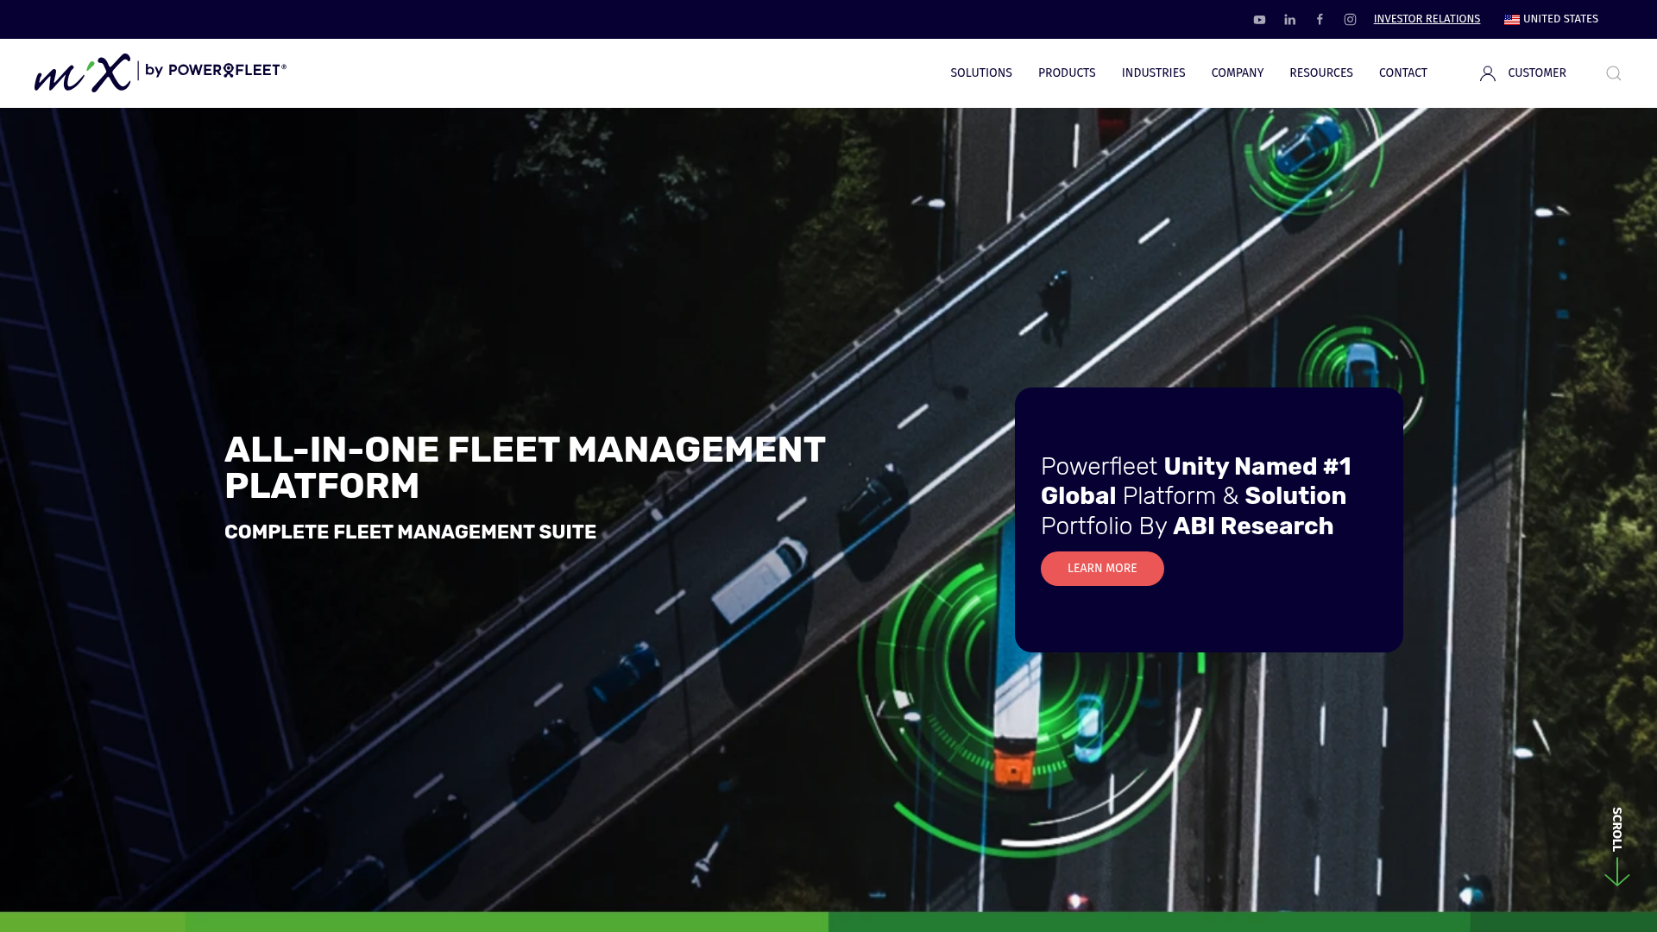Screen dimensions: 1657x932
Task: Click the LEARN MORE button
Action: (x=1102, y=569)
